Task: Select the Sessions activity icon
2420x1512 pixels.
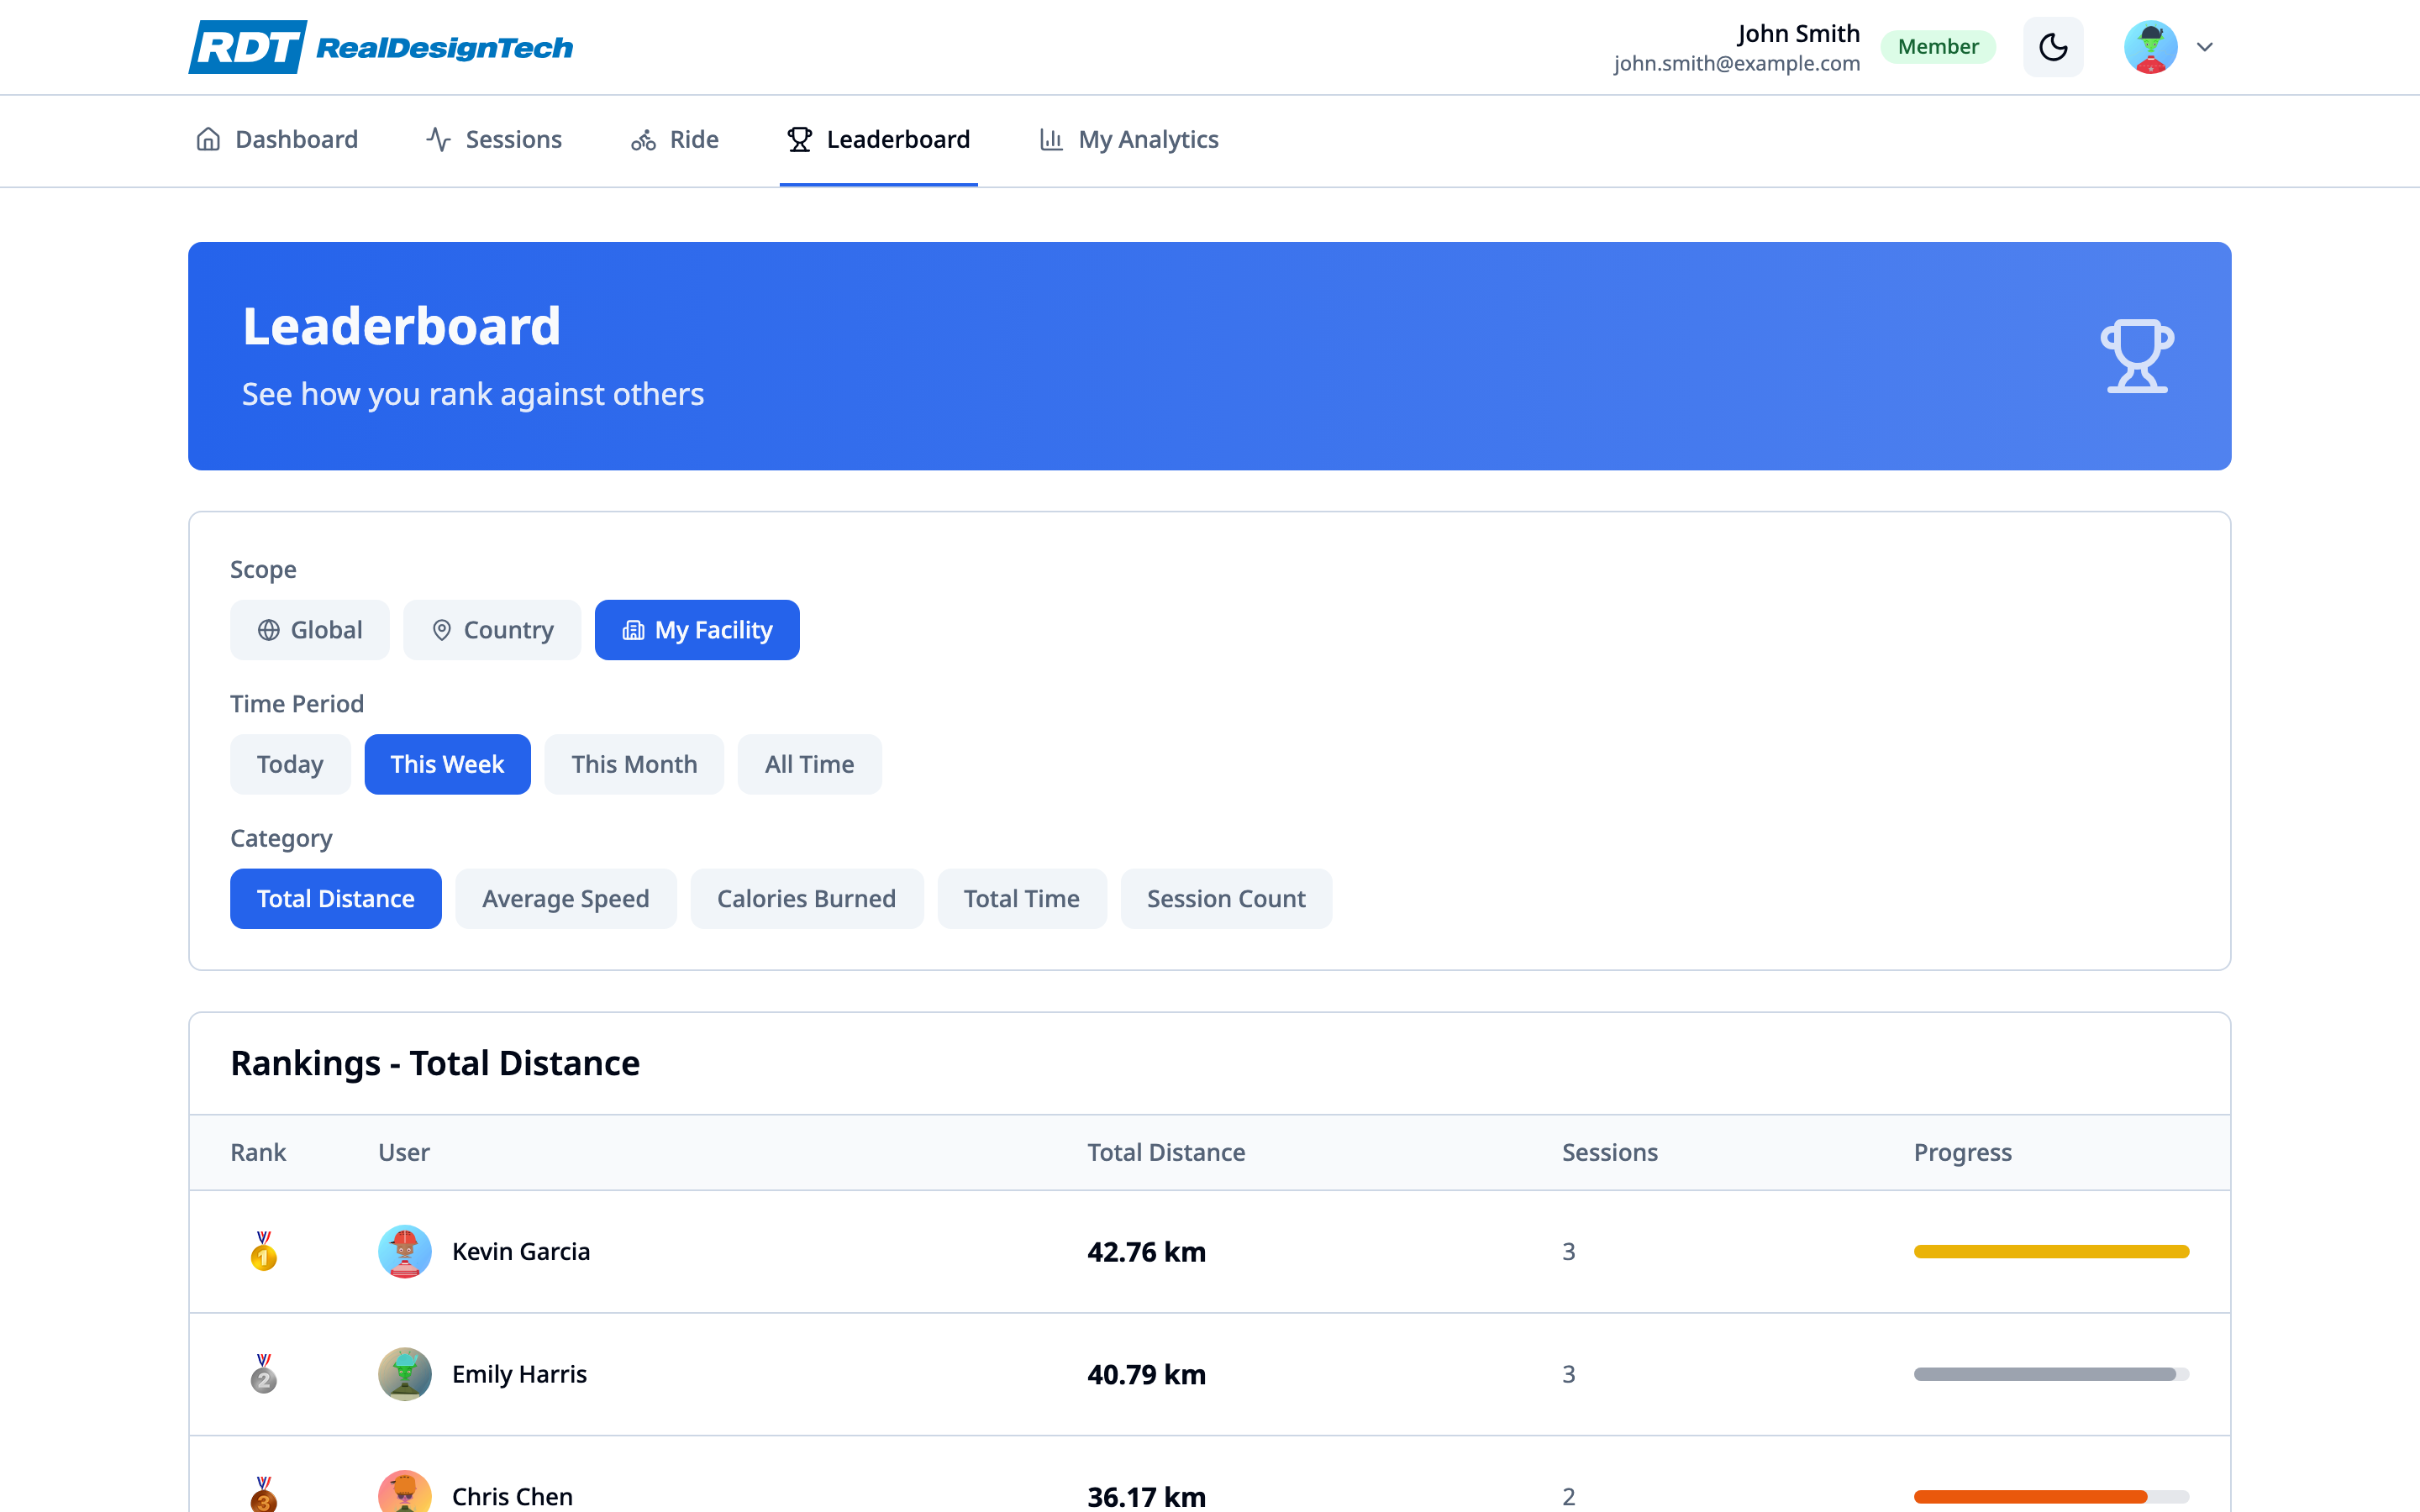Action: click(x=438, y=139)
